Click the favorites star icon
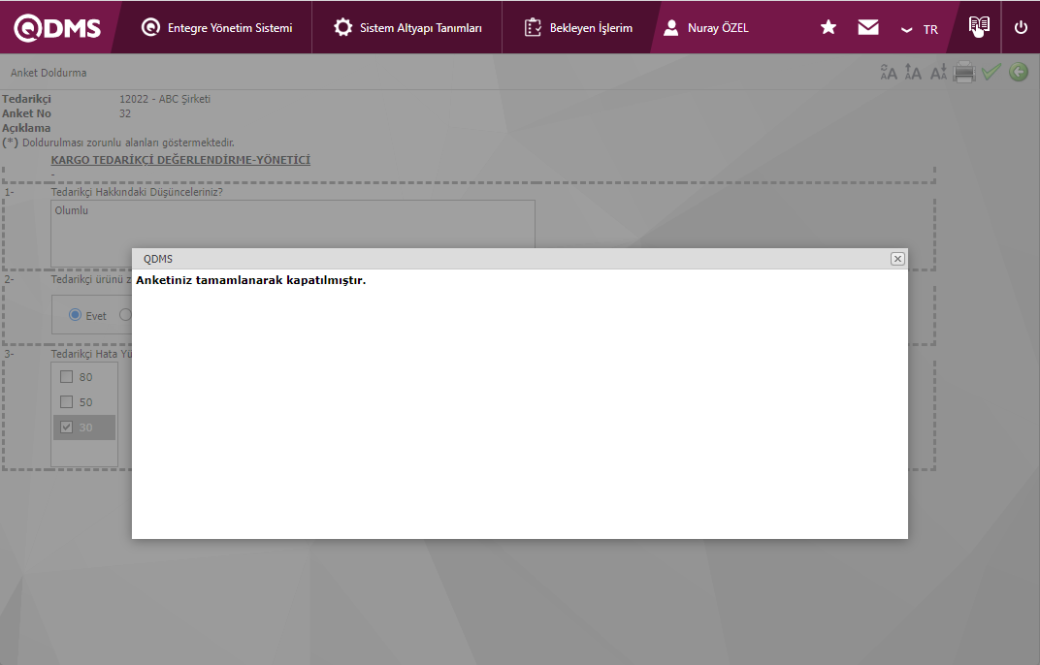 tap(828, 27)
